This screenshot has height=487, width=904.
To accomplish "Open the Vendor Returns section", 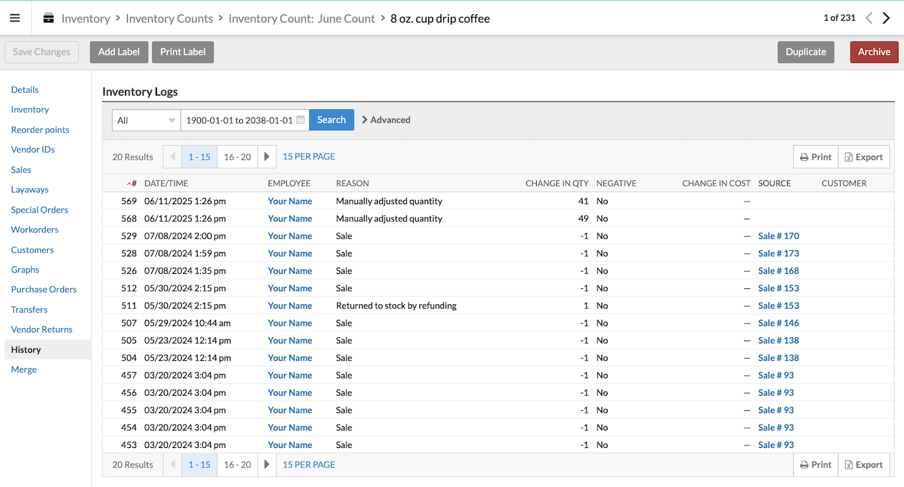I will click(x=42, y=329).
